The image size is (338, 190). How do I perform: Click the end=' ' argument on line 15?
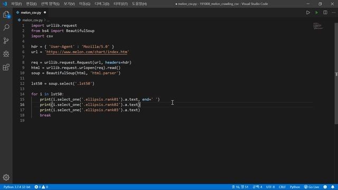150,99
